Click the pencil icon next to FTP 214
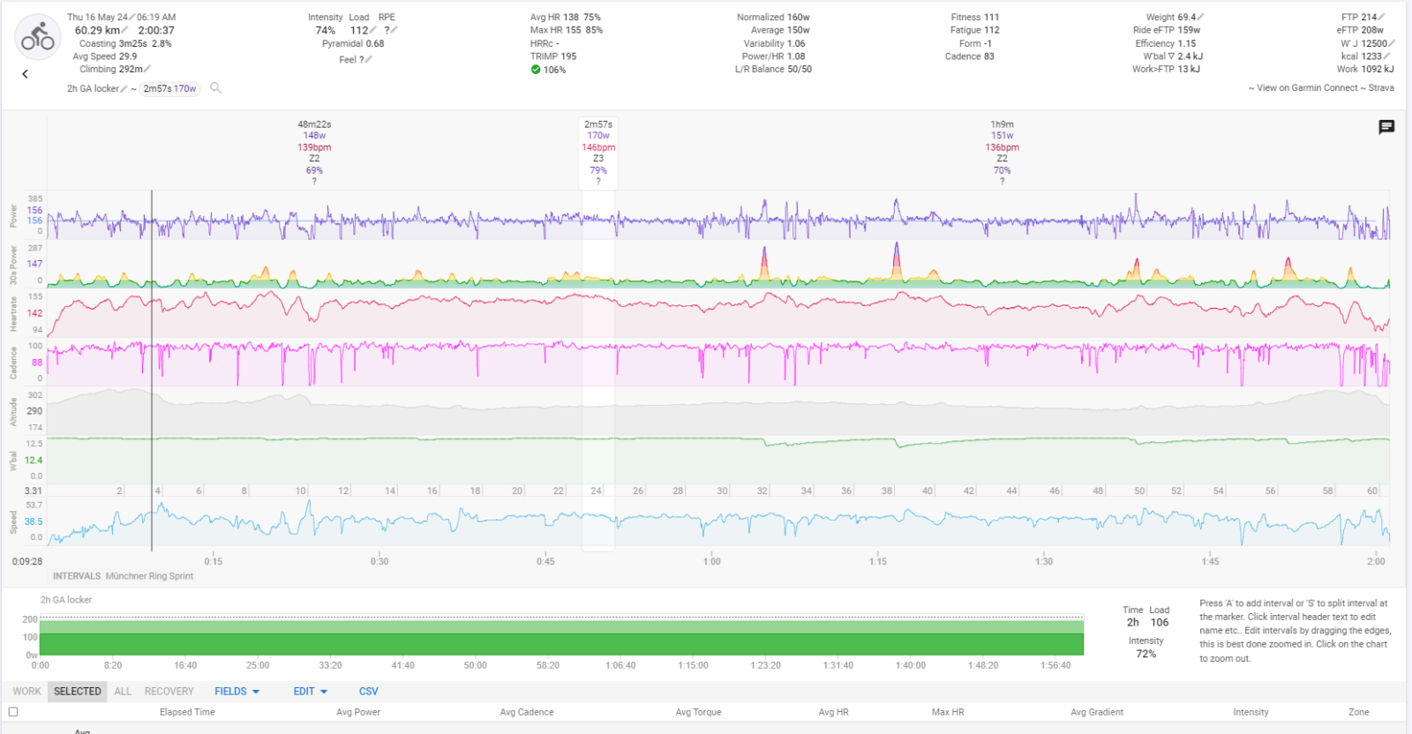 point(1382,17)
